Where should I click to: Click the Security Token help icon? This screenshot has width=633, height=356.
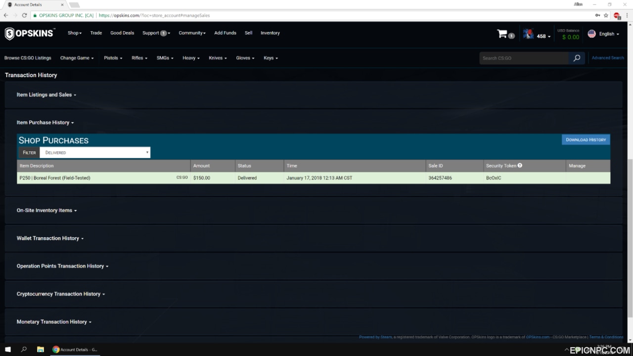(520, 166)
